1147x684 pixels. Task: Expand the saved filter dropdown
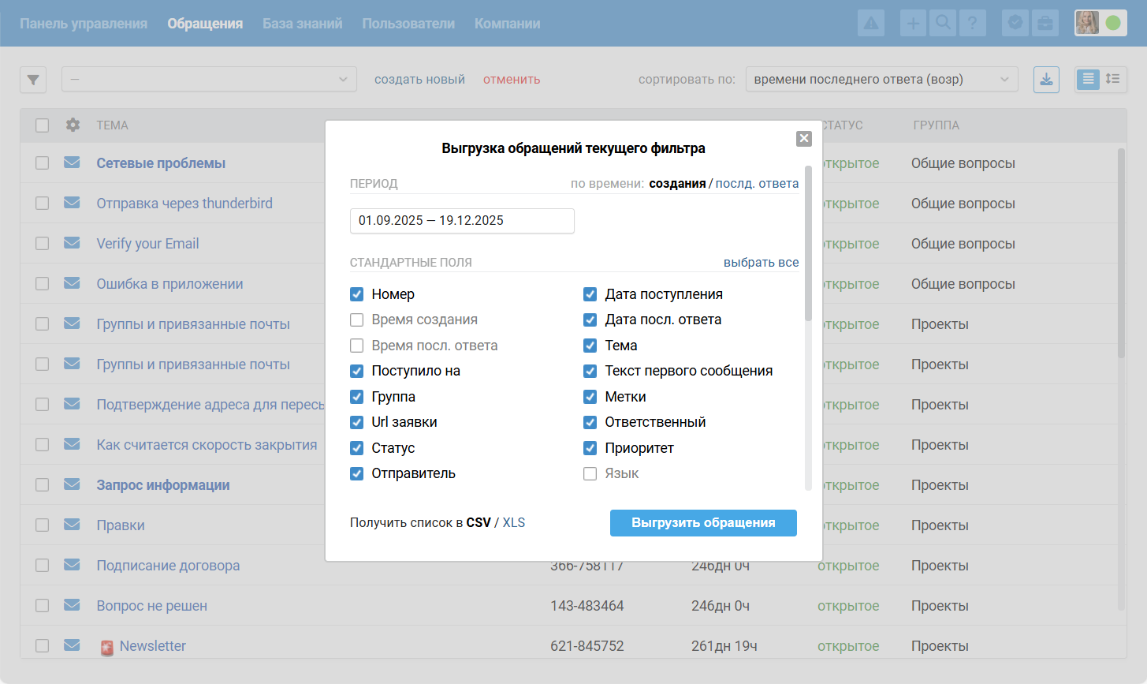coord(209,80)
